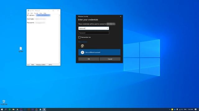Switch to Remote Desktop taskbar button
The height and width of the screenshot is (111, 199).
[44, 109]
